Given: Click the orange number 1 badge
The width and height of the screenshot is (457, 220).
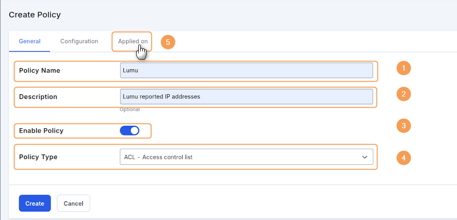Looking at the screenshot, I should pos(403,69).
